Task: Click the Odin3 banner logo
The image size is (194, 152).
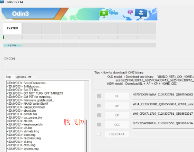Action: (x=20, y=13)
